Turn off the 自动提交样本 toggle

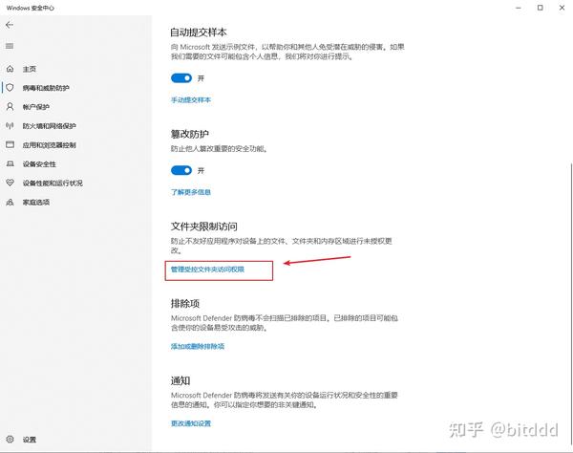click(181, 77)
